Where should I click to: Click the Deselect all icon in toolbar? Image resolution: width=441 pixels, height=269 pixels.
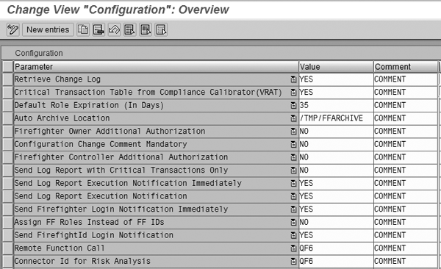pos(161,29)
